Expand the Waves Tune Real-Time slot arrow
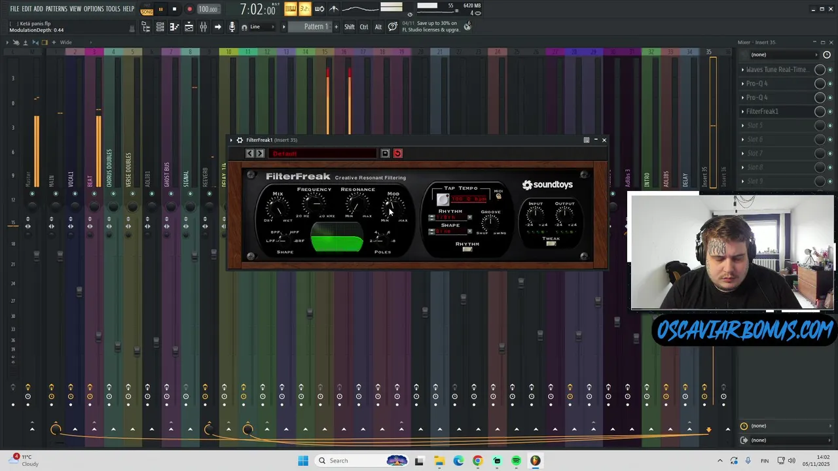The width and height of the screenshot is (838, 471). pyautogui.click(x=742, y=69)
